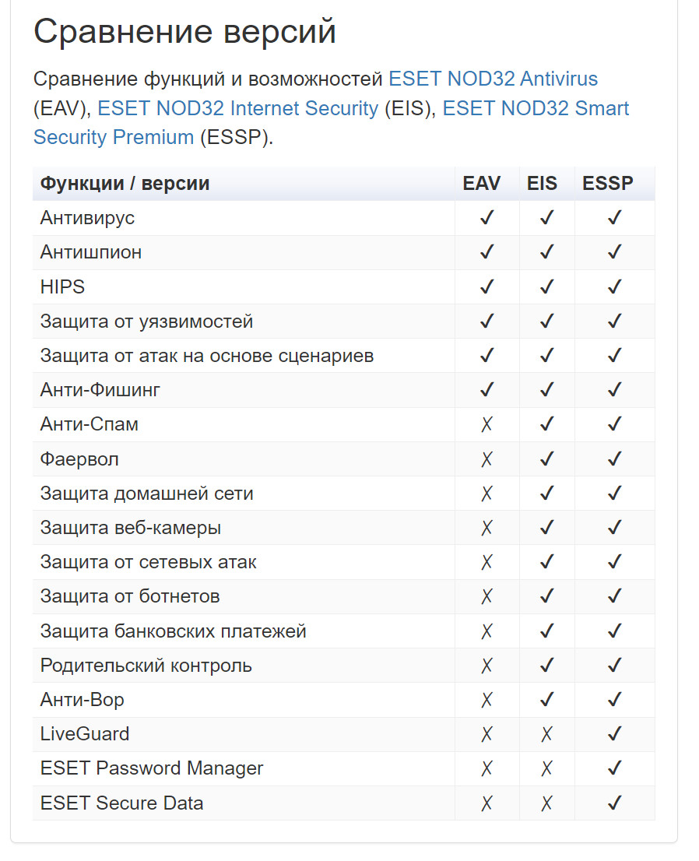The height and width of the screenshot is (861, 699).
Task: Click the EIS column header
Action: click(542, 184)
